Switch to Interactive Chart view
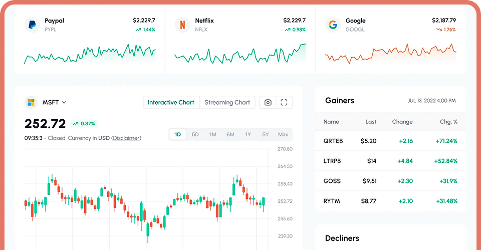481x250 pixels. [171, 102]
